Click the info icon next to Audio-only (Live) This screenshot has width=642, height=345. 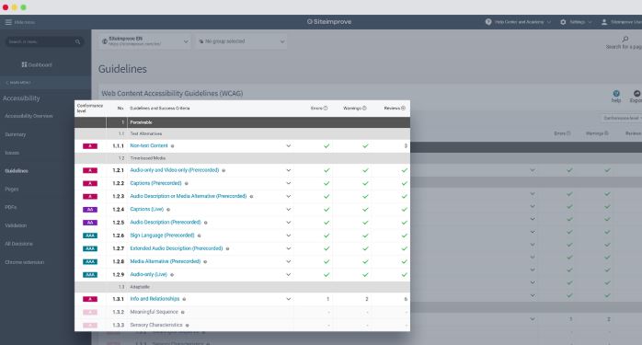pyautogui.click(x=172, y=275)
